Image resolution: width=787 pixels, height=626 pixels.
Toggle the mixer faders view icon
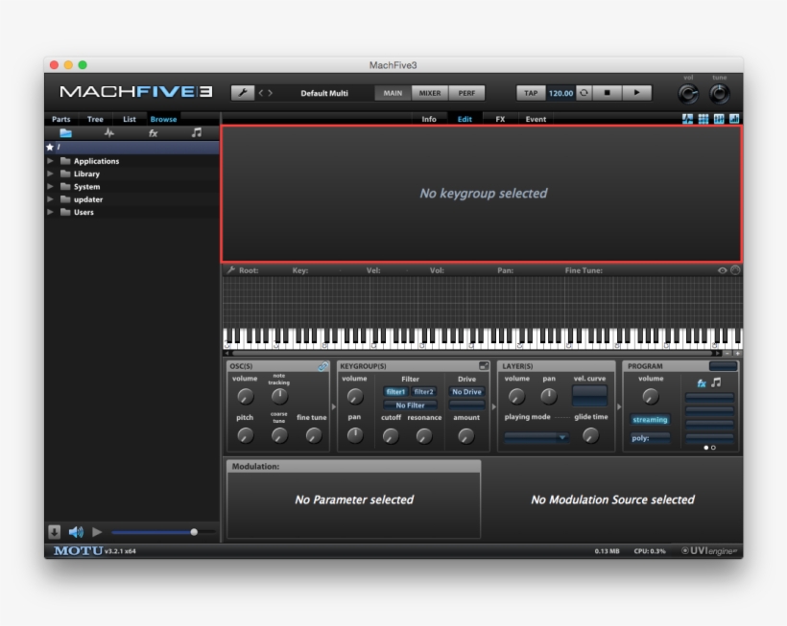tap(719, 119)
